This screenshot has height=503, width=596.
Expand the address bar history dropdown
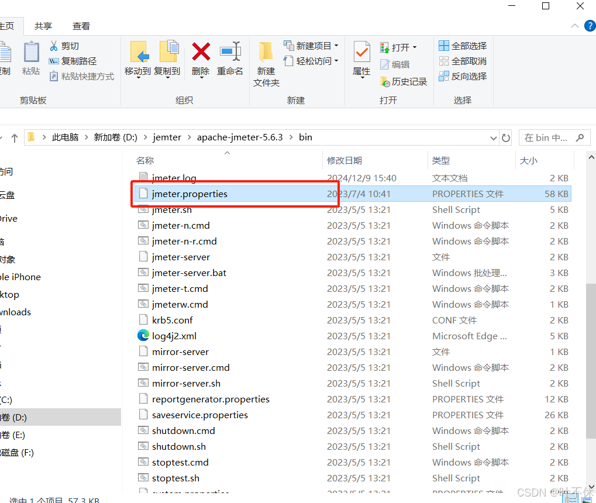[494, 138]
